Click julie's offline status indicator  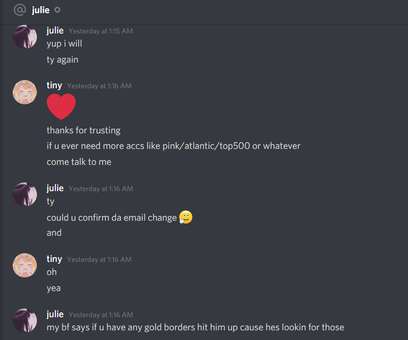click(57, 10)
